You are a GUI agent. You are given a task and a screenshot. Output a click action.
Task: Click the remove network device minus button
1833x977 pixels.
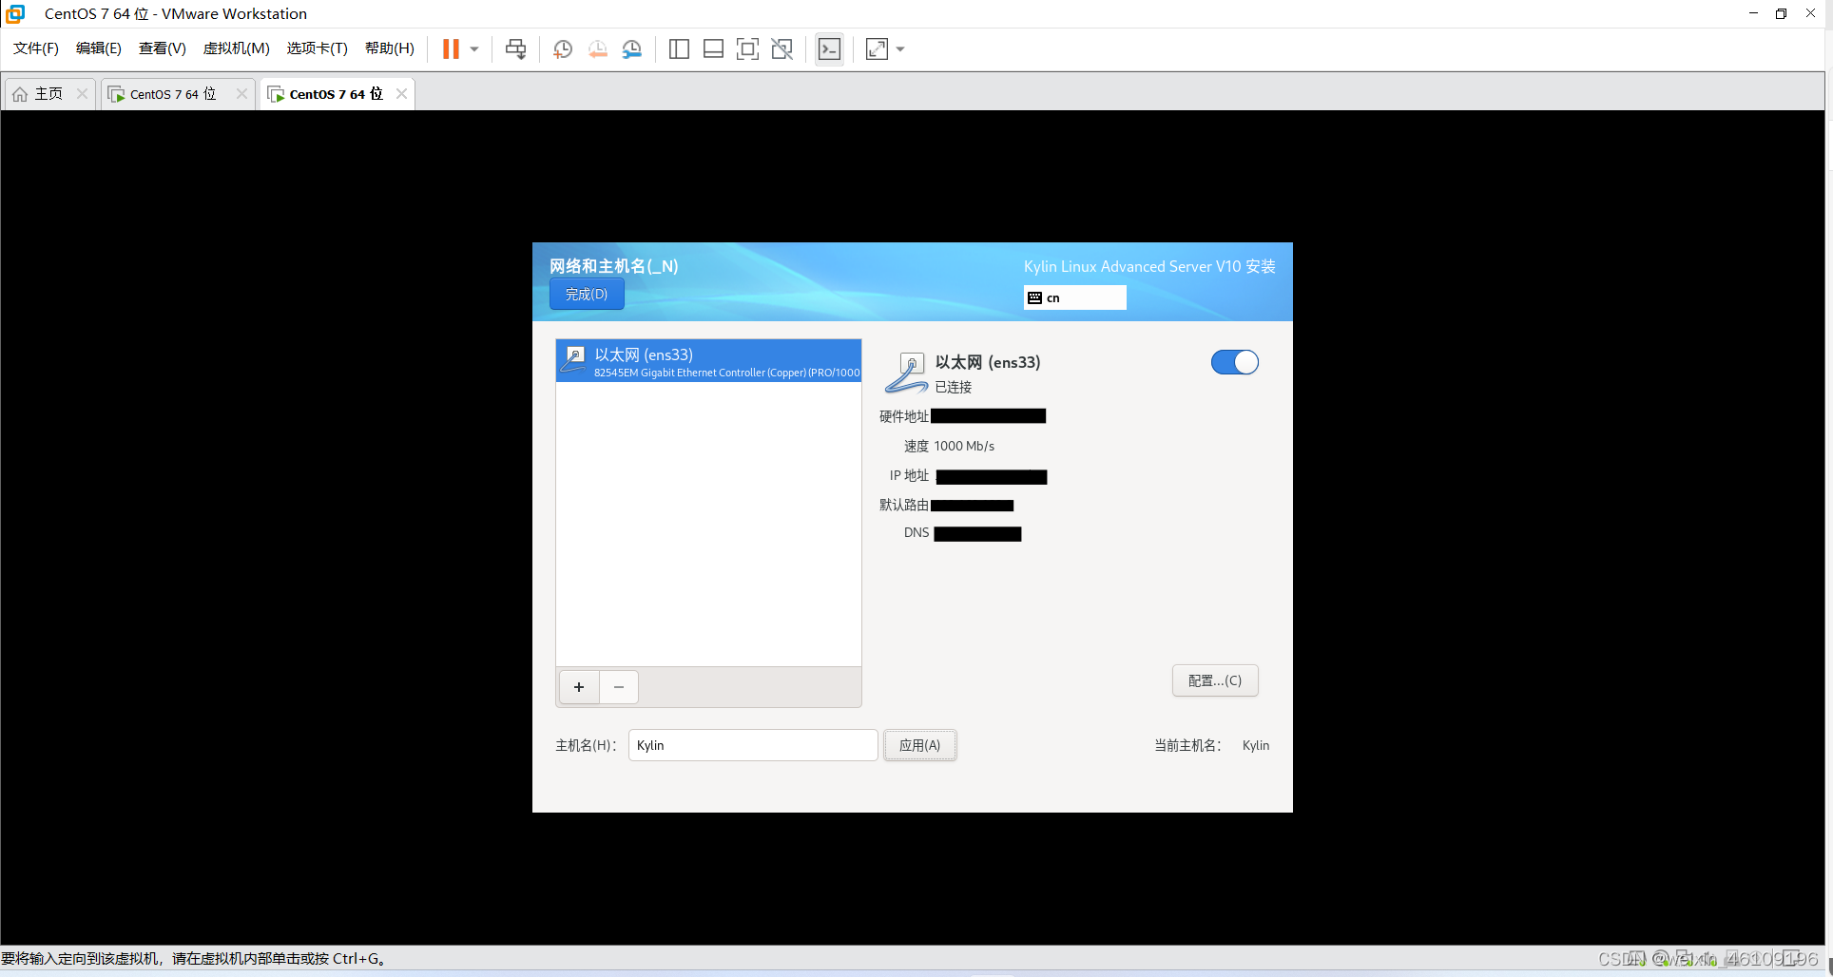tap(619, 687)
